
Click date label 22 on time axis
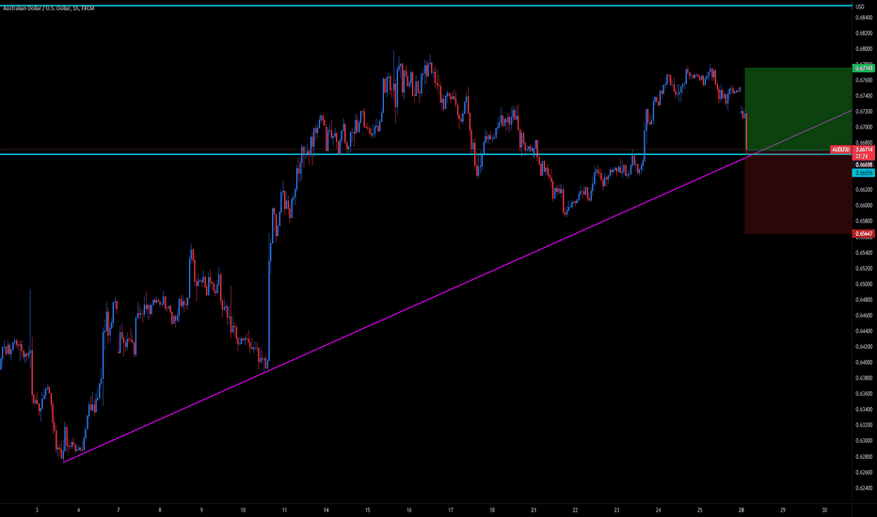click(x=575, y=510)
